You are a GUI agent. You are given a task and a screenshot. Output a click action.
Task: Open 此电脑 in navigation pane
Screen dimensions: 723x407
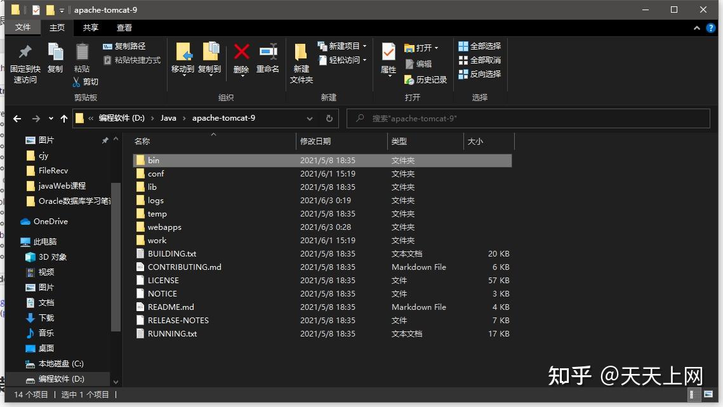(39, 242)
